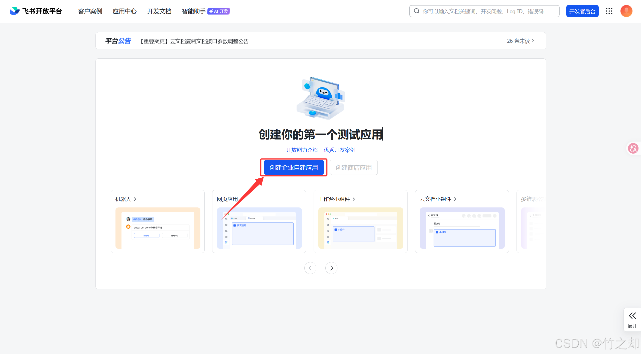Go to next carousel page arrow
Screen dimensions: 641x354
coord(331,268)
